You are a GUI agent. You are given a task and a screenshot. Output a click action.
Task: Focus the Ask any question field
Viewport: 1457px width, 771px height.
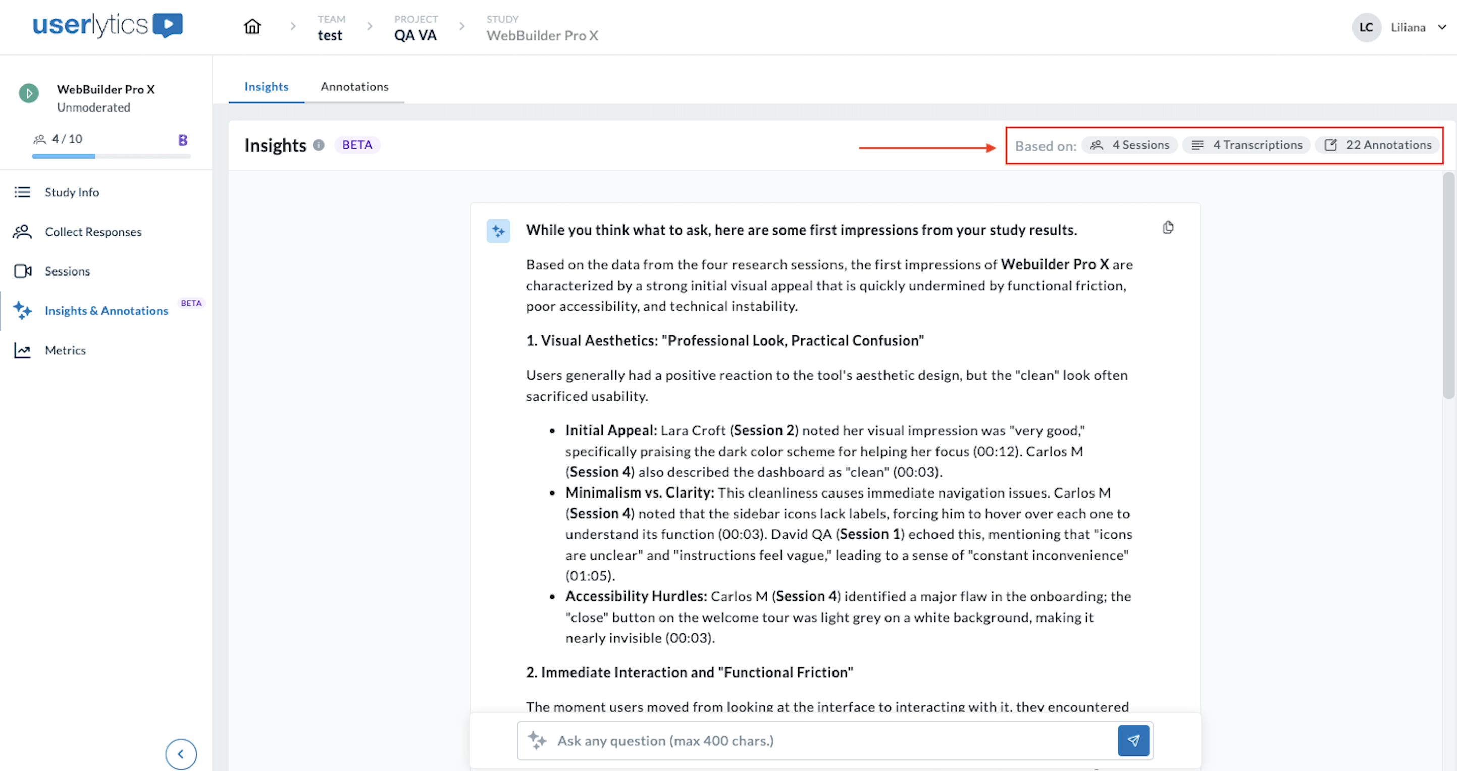(817, 741)
